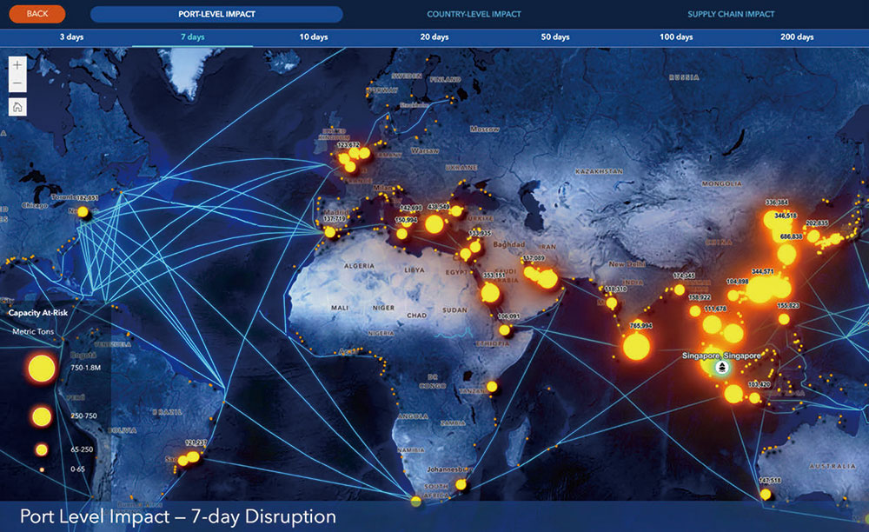The height and width of the screenshot is (532, 869).
Task: Select the 124,237 port marker in Brazil
Action: [193, 456]
